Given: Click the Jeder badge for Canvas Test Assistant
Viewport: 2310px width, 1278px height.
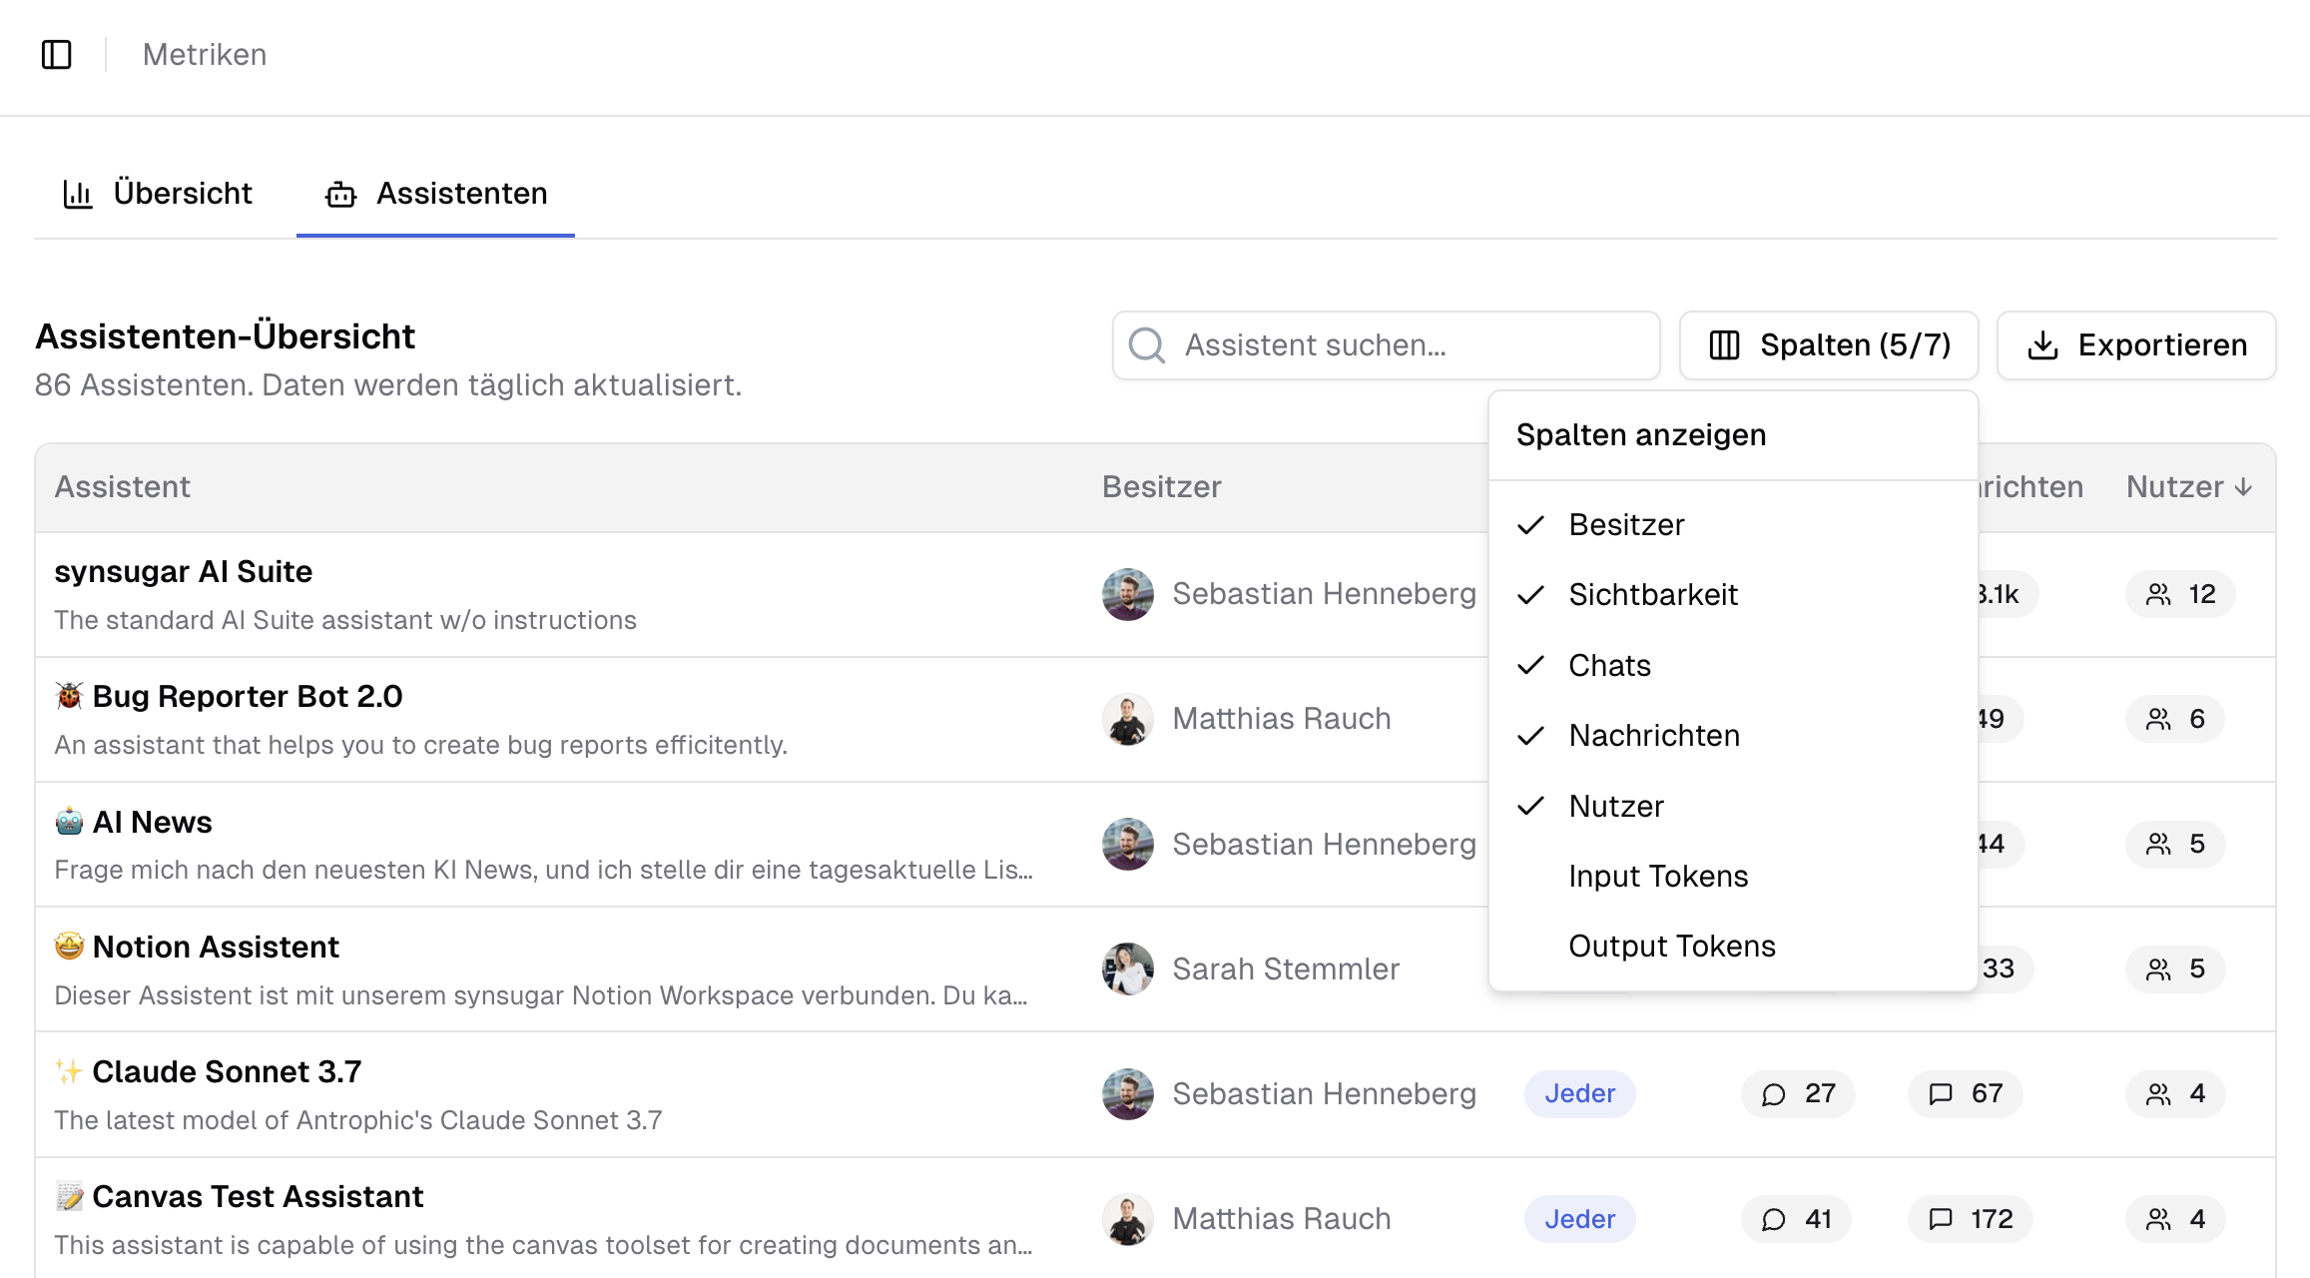Looking at the screenshot, I should [1579, 1218].
